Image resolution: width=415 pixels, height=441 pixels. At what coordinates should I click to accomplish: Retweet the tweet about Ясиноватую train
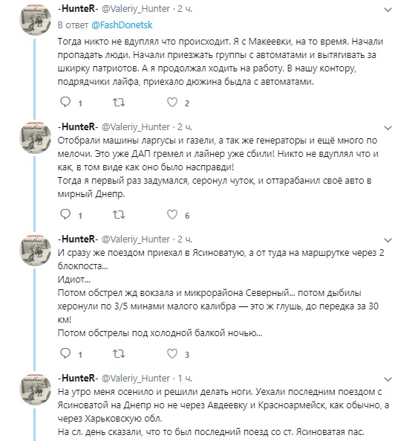coord(119,354)
